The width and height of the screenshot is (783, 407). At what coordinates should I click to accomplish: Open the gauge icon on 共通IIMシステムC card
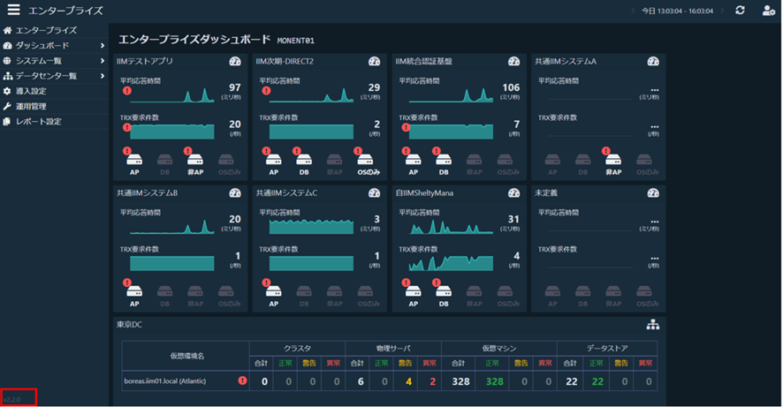pyautogui.click(x=374, y=193)
